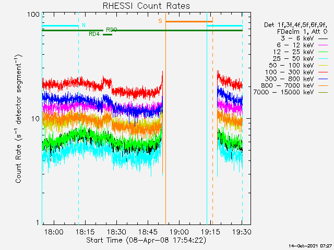
Task: Click the 'FDecim 1, Att 0' legend text
Action: click(302, 32)
